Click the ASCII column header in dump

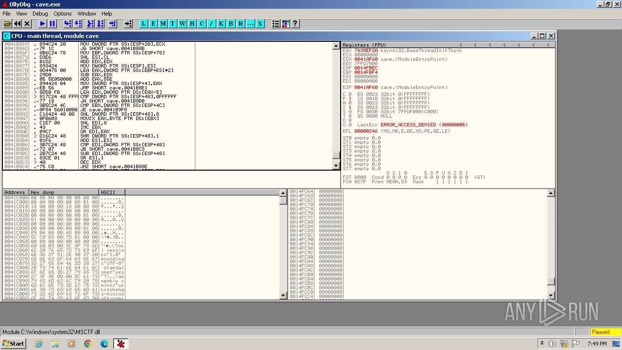(112, 192)
